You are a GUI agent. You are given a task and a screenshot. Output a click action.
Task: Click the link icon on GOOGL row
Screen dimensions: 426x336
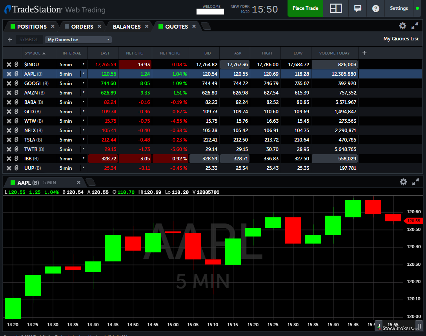(16, 84)
